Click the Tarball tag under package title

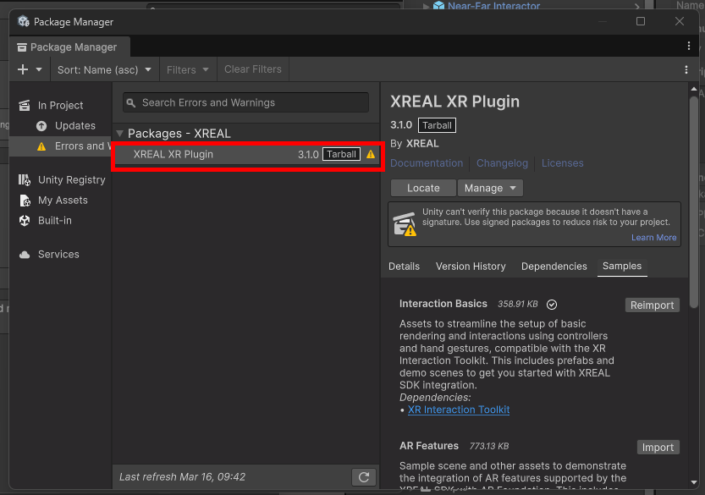click(x=437, y=125)
